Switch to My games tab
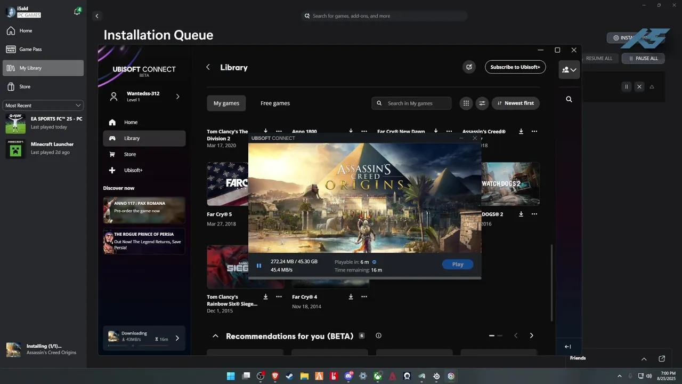Viewport: 682px width, 384px height. [226, 103]
